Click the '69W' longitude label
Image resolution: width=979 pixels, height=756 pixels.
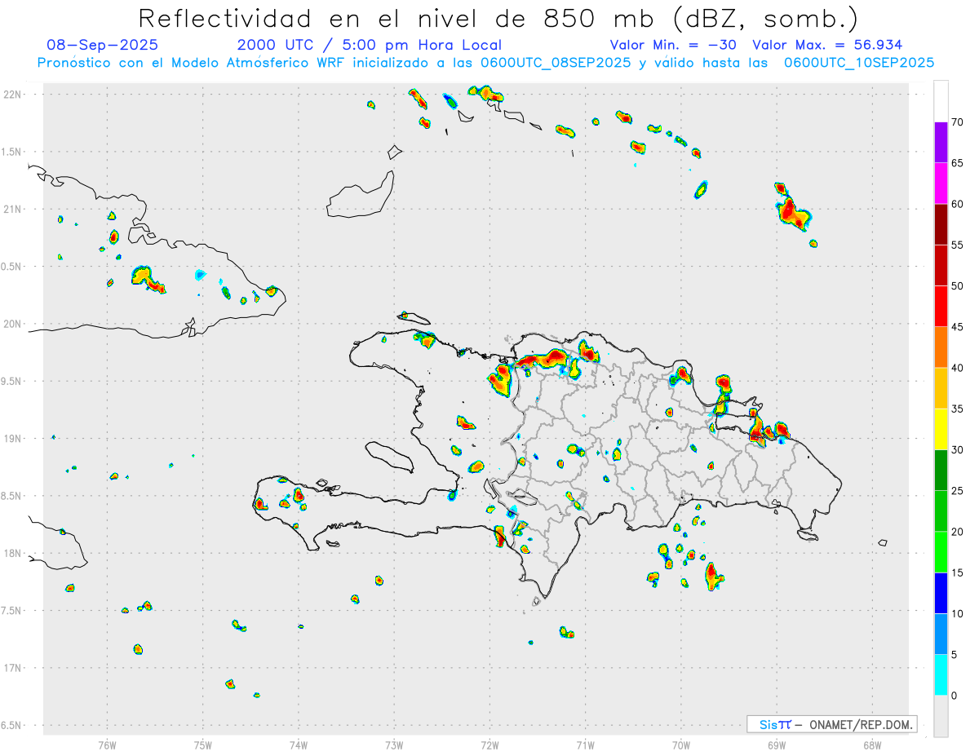coord(777,745)
